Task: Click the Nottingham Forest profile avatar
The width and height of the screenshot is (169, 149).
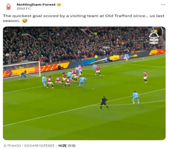Action: pyautogui.click(x=8, y=7)
